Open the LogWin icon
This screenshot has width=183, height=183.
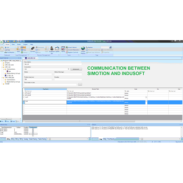pyautogui.click(x=57, y=50)
